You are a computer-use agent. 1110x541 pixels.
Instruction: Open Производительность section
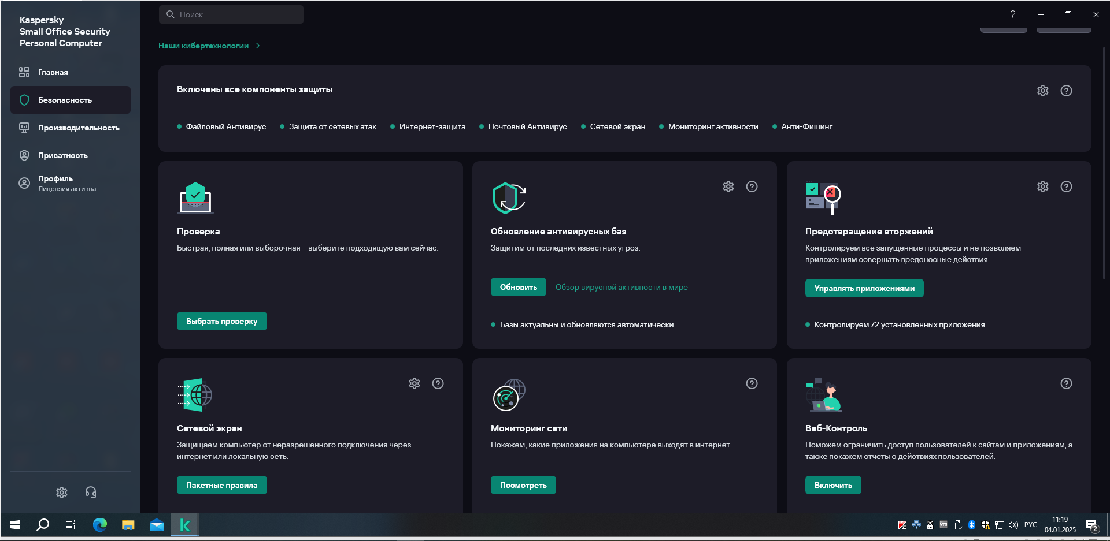coord(71,128)
